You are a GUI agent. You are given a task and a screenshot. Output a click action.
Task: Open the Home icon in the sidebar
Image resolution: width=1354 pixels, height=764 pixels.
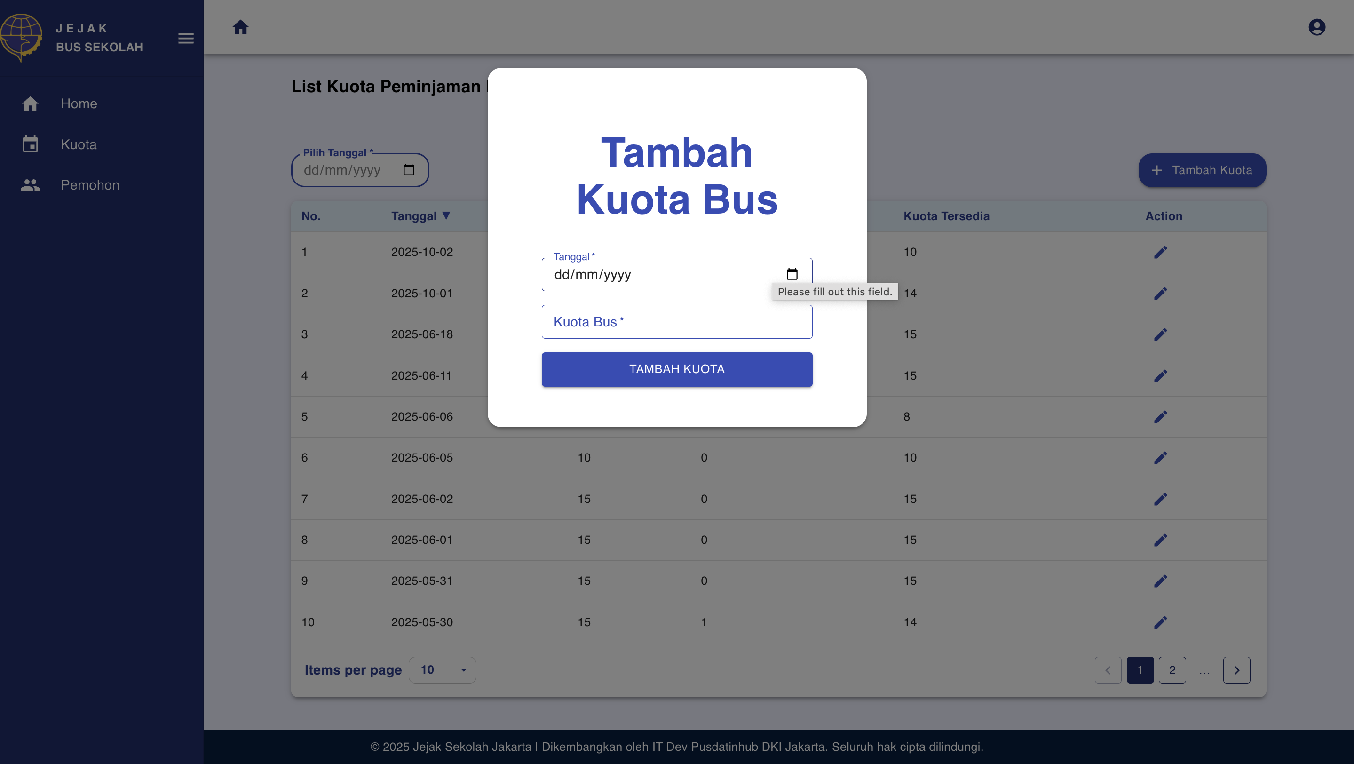click(30, 103)
